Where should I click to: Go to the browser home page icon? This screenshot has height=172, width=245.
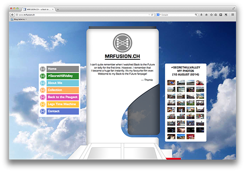(x=206, y=15)
